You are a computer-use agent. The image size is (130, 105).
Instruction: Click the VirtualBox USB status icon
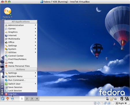tap(113, 103)
